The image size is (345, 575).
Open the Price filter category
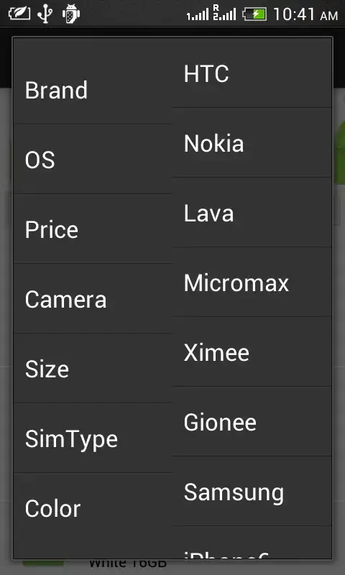[x=93, y=229]
